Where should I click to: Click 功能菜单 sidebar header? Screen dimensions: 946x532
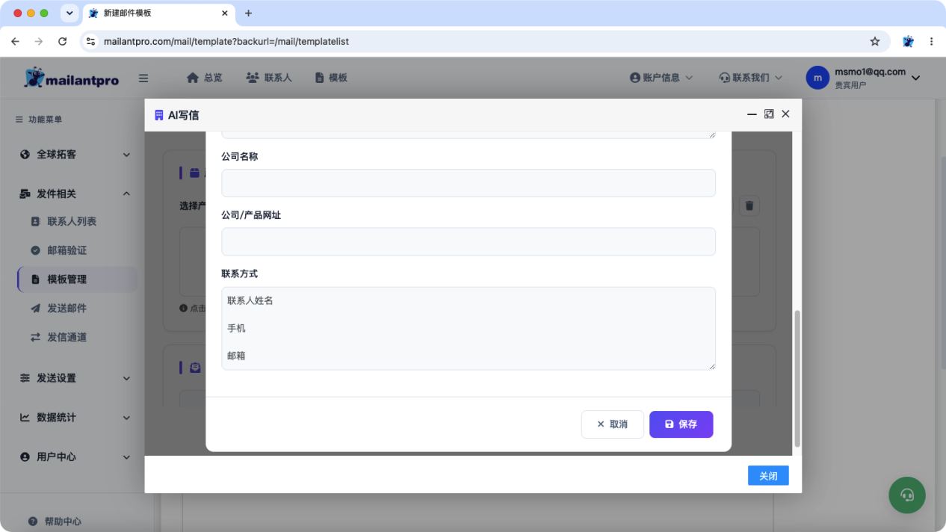39,120
